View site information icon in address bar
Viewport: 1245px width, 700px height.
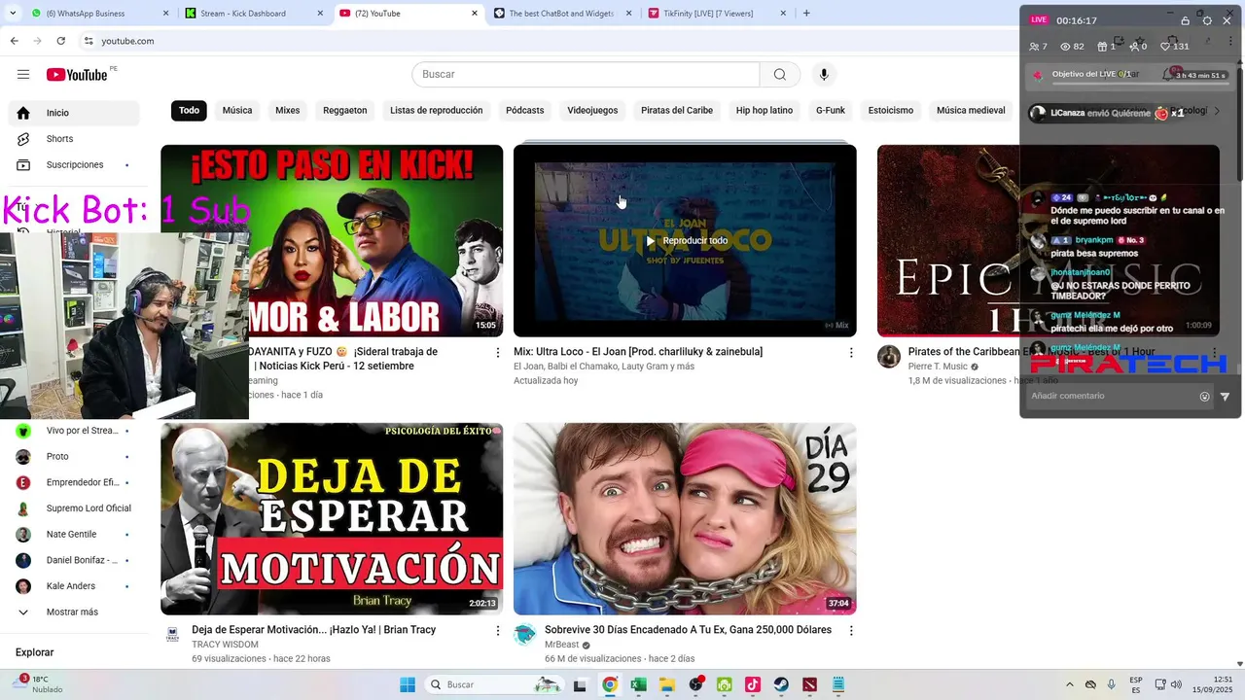(89, 41)
